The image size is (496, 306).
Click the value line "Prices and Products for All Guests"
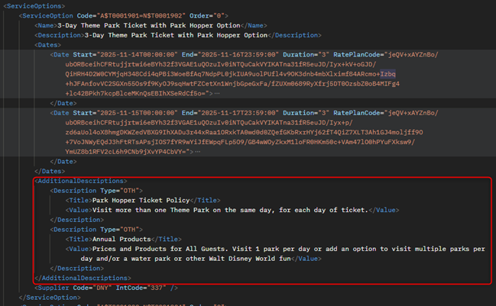275,250
